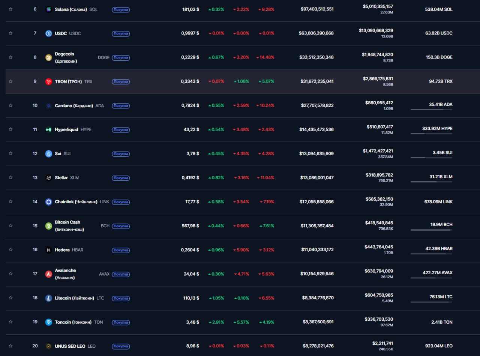The height and width of the screenshot is (356, 480).
Task: Click the Hyperliquid circulating supply bar
Action: 431,134
